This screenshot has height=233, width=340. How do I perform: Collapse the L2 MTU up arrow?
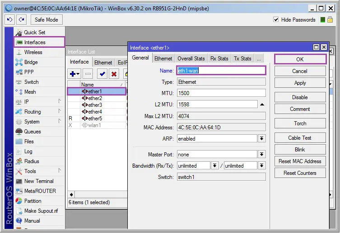262,105
